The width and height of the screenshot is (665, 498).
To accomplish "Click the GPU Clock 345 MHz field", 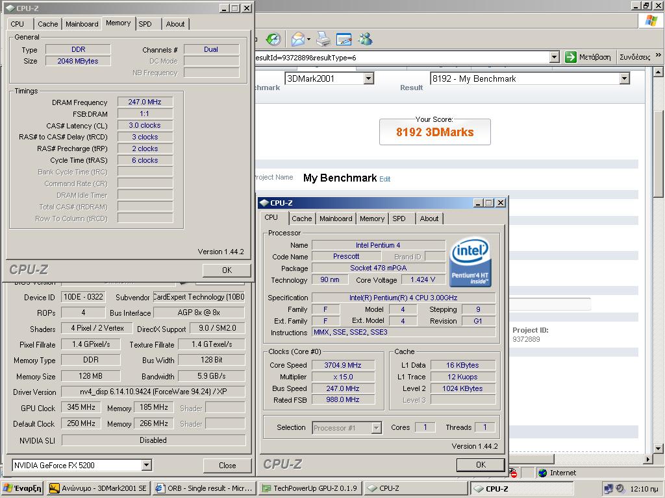I will tap(81, 407).
